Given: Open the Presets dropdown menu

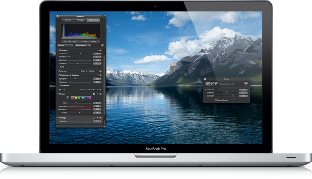Looking at the screenshot, I should pyautogui.click(x=65, y=45).
